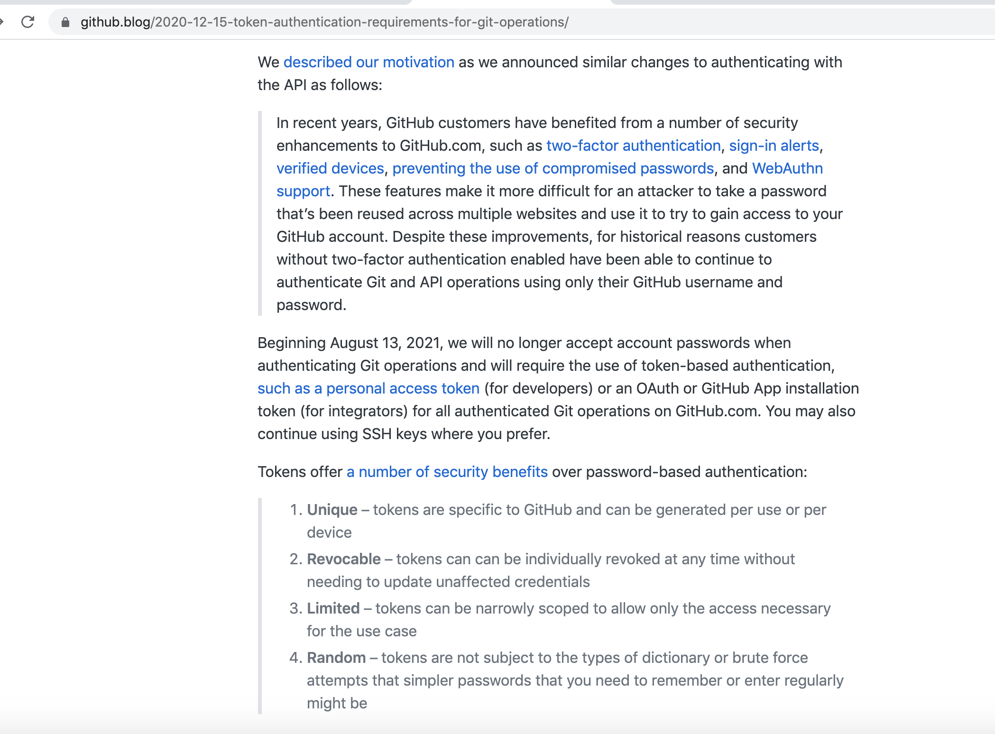Follow the "two-factor authentication" link
Viewport: 995px width, 734px height.
(x=633, y=146)
